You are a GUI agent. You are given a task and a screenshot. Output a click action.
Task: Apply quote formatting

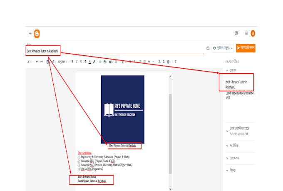click(x=149, y=62)
